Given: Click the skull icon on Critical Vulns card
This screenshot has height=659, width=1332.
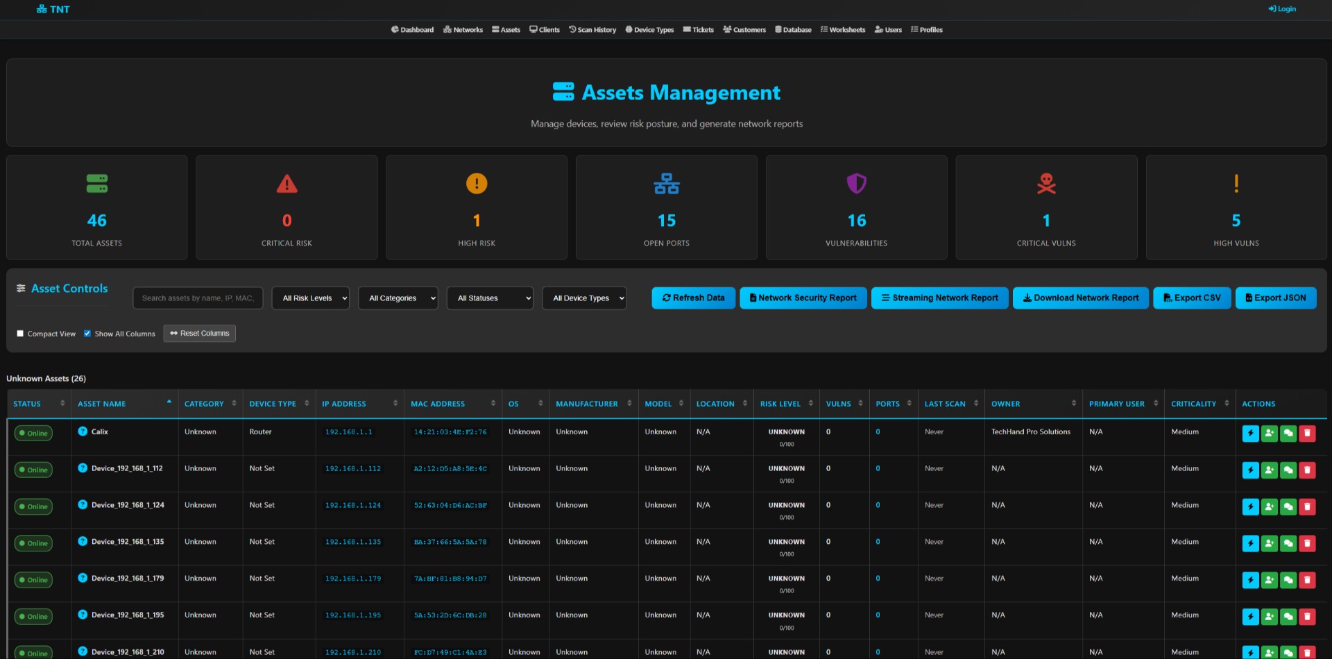Looking at the screenshot, I should [x=1046, y=184].
